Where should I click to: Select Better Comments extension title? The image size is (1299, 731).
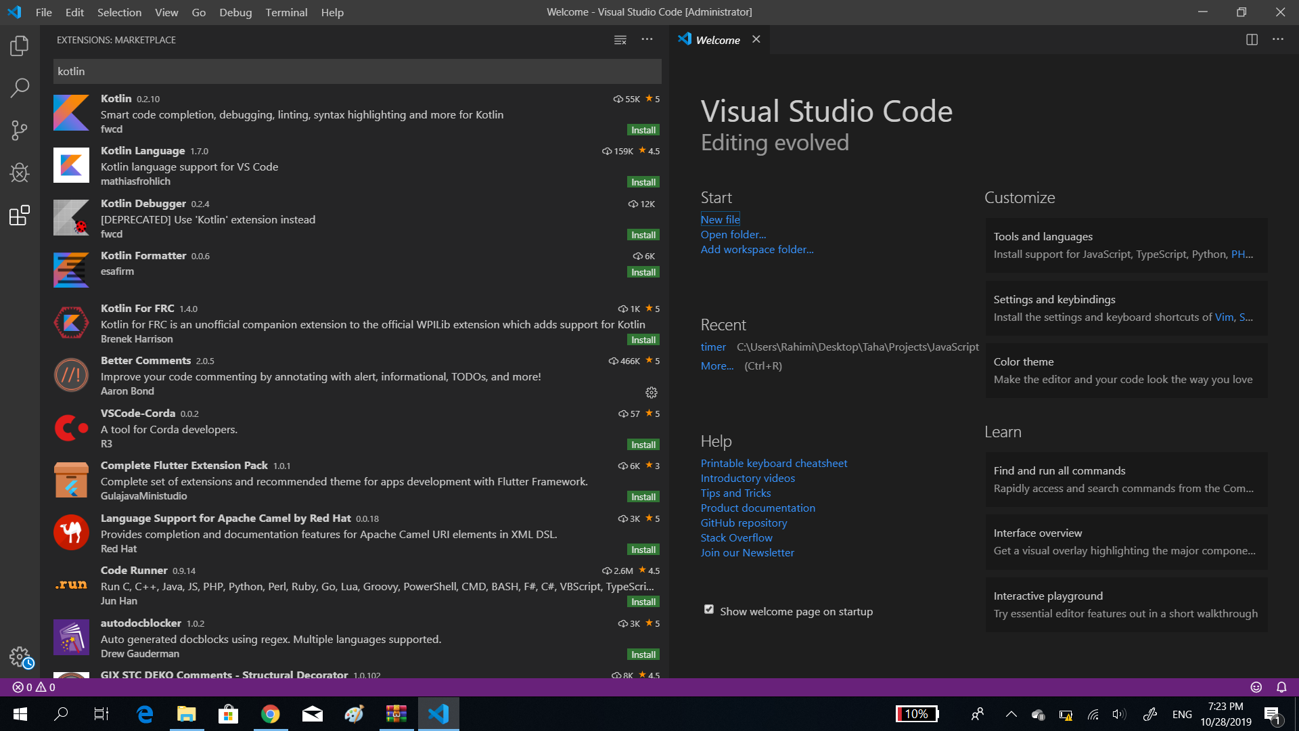click(x=145, y=360)
